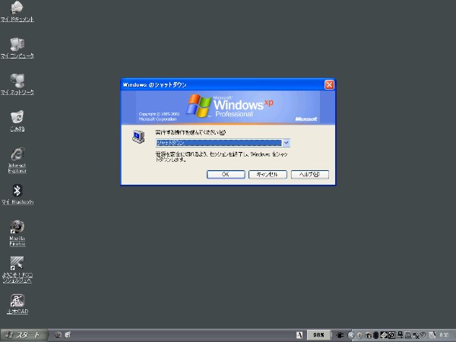Expand hidden tray icons with the arrow
Viewport: 456px width, 342px height.
point(351,335)
